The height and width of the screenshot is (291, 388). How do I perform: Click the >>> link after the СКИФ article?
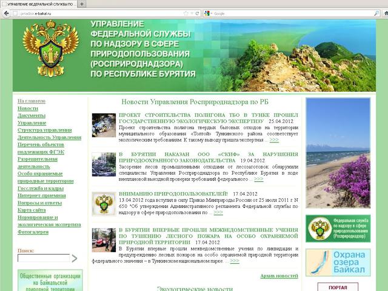click(x=259, y=179)
